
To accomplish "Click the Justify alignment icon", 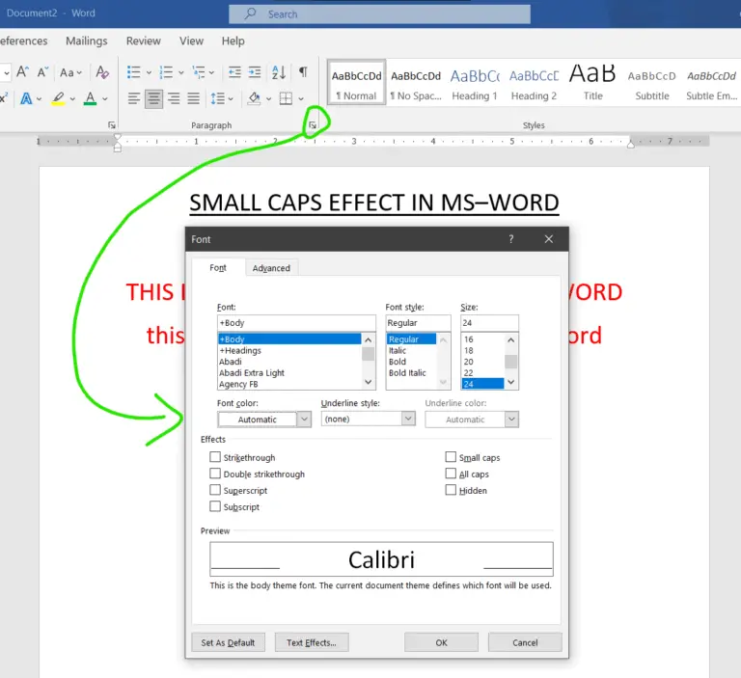I will coord(193,98).
